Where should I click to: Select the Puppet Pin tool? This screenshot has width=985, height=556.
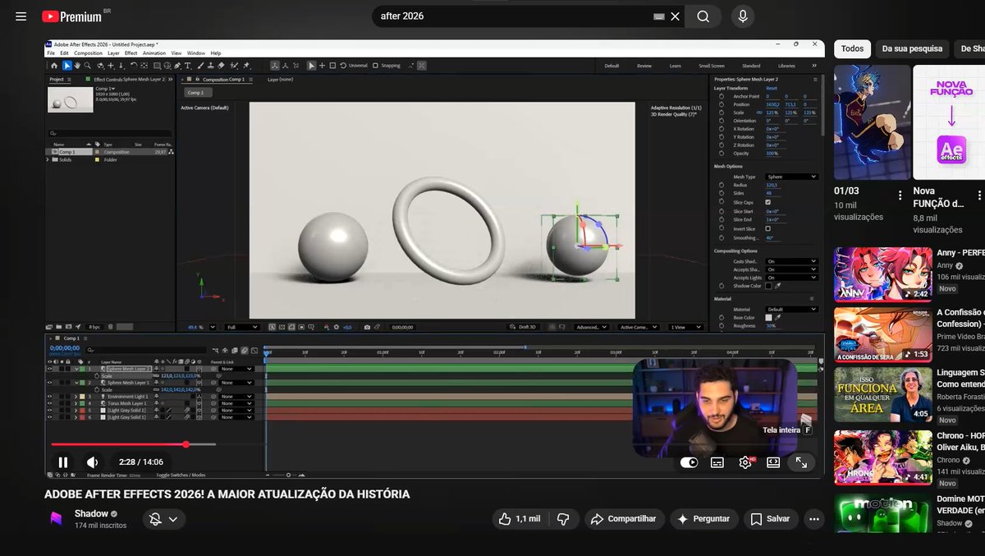pyautogui.click(x=246, y=66)
